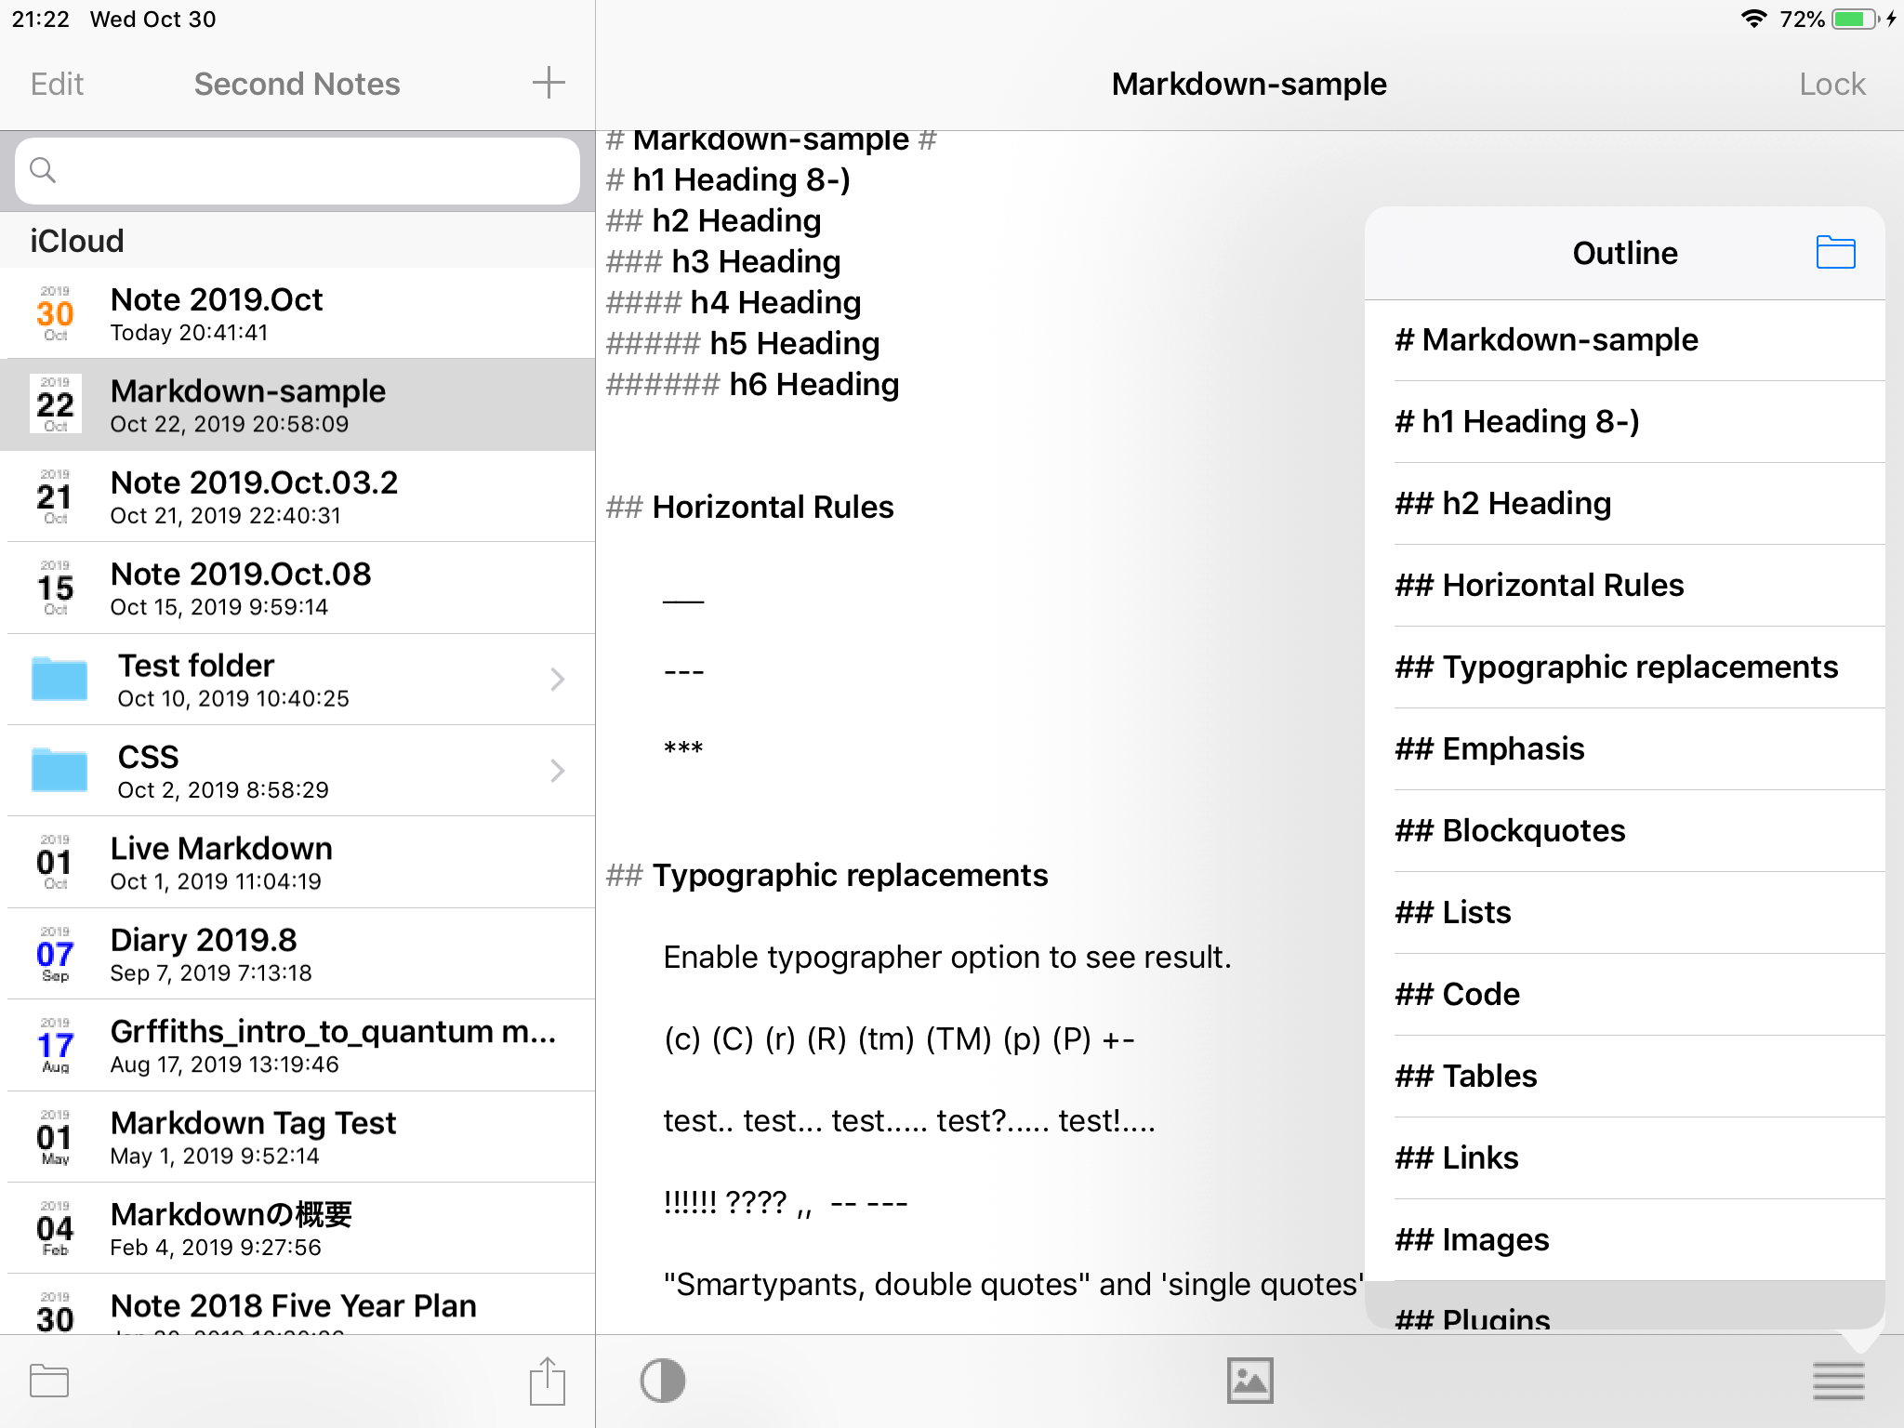Open the folder icon in Outline header
The width and height of the screenshot is (1904, 1428).
(x=1835, y=253)
